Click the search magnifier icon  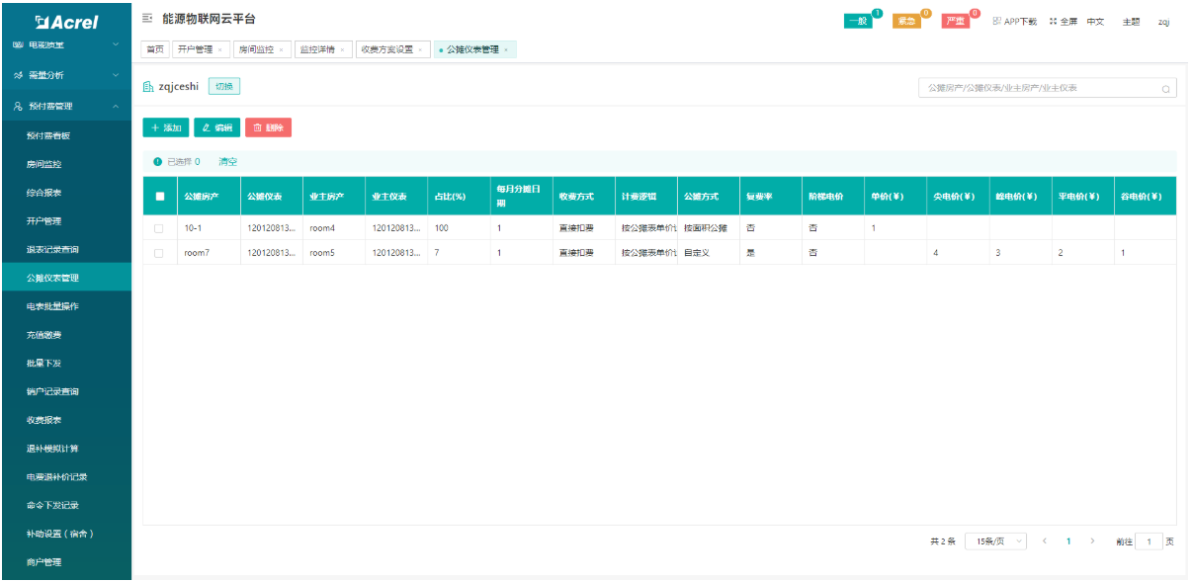tap(1166, 89)
